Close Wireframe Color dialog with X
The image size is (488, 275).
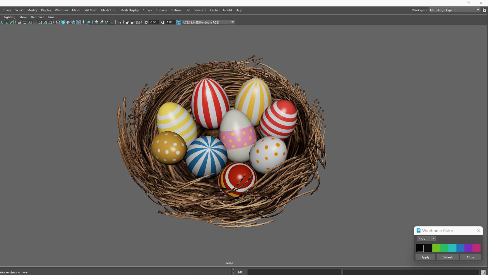[x=478, y=230]
